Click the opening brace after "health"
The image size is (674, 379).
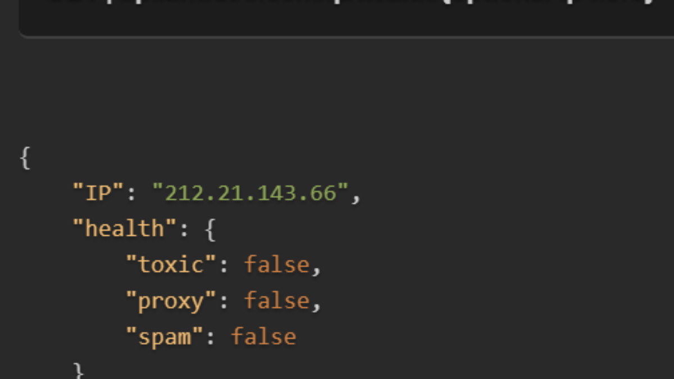210,230
